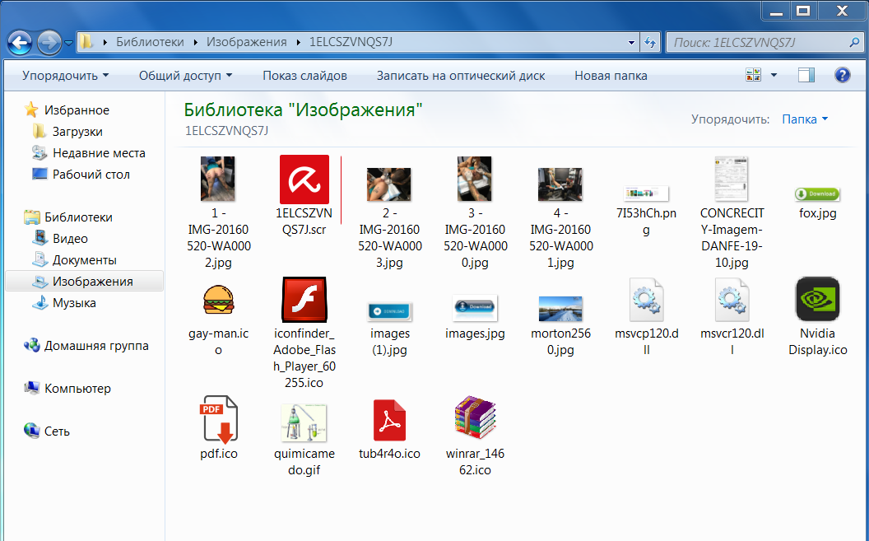Click Записать на оптический диск
The width and height of the screenshot is (869, 541).
click(461, 76)
